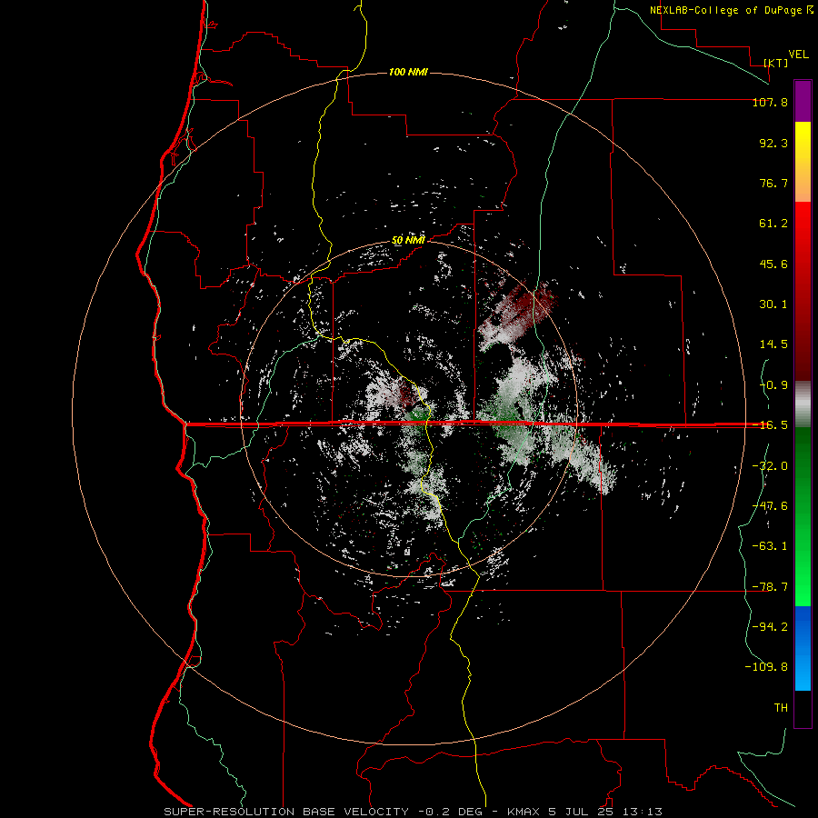Click the -94.2 scale value
Viewport: 818px width, 818px height.
click(x=770, y=626)
